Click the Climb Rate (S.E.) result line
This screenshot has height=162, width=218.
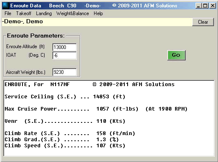(x=70, y=133)
